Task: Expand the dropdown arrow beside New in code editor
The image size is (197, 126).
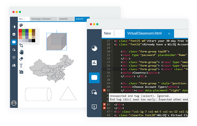Action: [x=118, y=33]
